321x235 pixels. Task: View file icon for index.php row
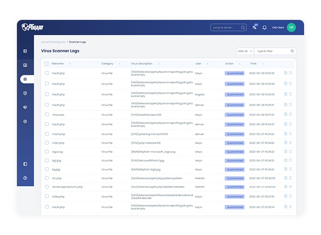pyautogui.click(x=286, y=196)
